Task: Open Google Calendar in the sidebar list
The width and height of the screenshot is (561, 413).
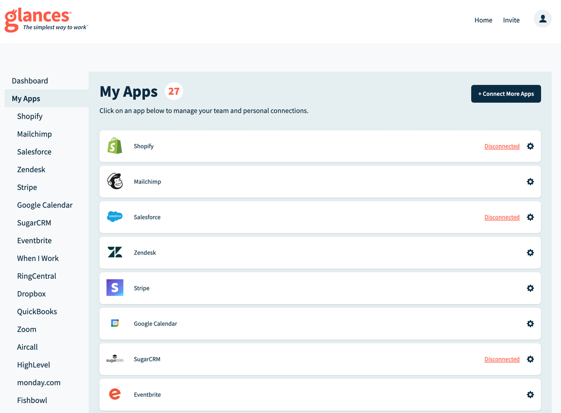Action: pyautogui.click(x=45, y=205)
